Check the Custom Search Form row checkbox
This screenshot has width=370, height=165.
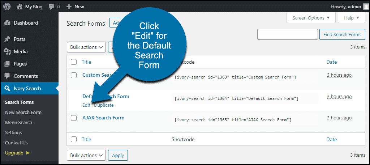pos(74,75)
